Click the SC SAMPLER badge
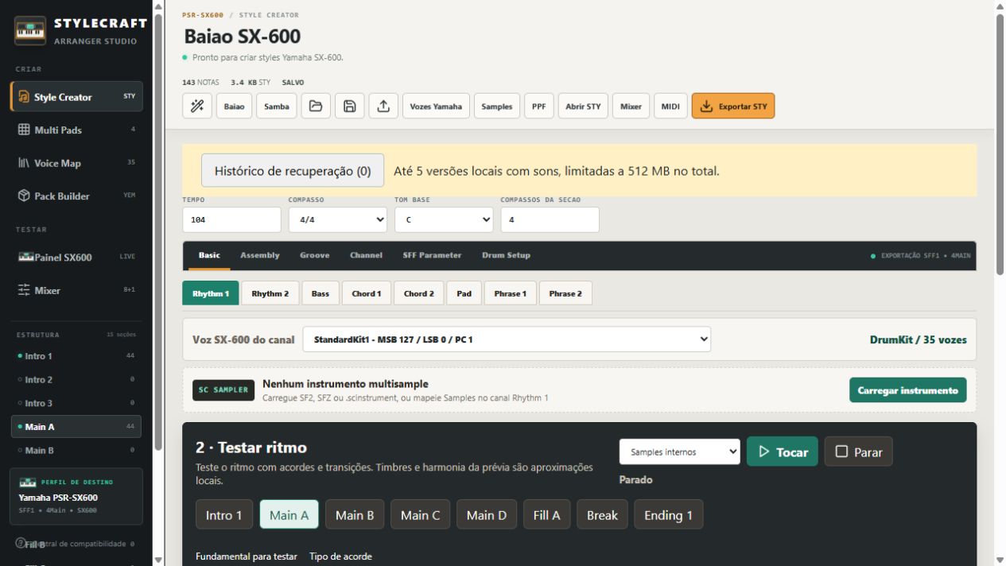1006x566 pixels. pyautogui.click(x=222, y=390)
